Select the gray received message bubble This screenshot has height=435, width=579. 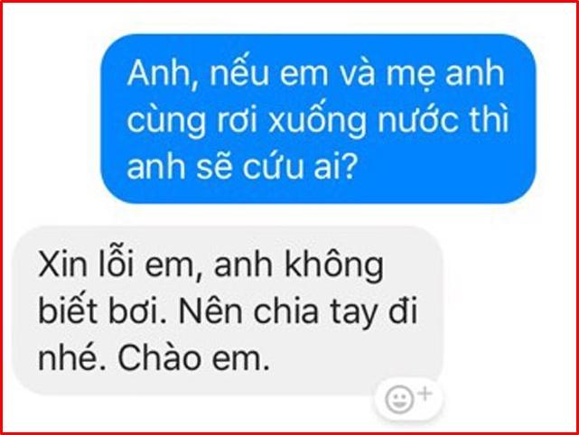[228, 310]
